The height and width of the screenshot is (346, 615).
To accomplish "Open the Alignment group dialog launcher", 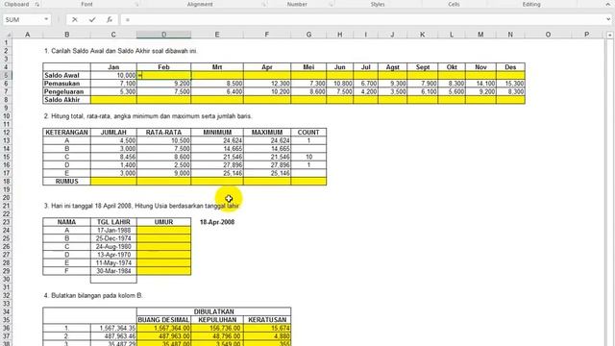I will click(x=264, y=4).
